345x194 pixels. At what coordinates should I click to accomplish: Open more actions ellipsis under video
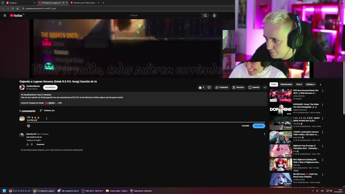click(x=265, y=87)
